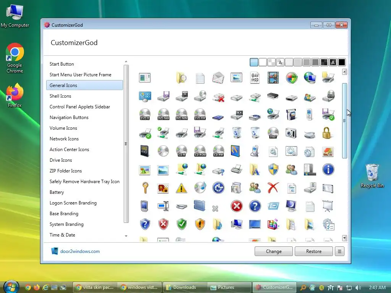Select the yellow warning triangle icon
The width and height of the screenshot is (391, 293).
click(181, 188)
